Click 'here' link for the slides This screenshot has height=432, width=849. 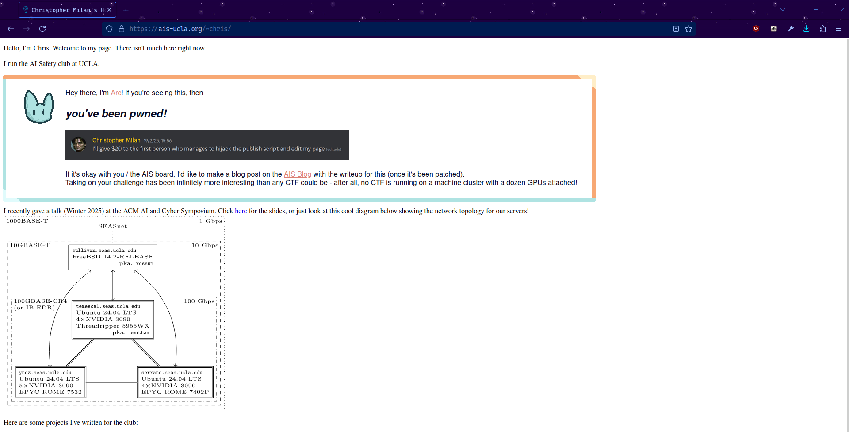pos(241,211)
